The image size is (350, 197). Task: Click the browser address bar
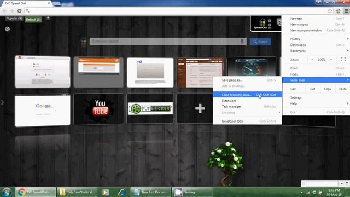[x=175, y=11]
